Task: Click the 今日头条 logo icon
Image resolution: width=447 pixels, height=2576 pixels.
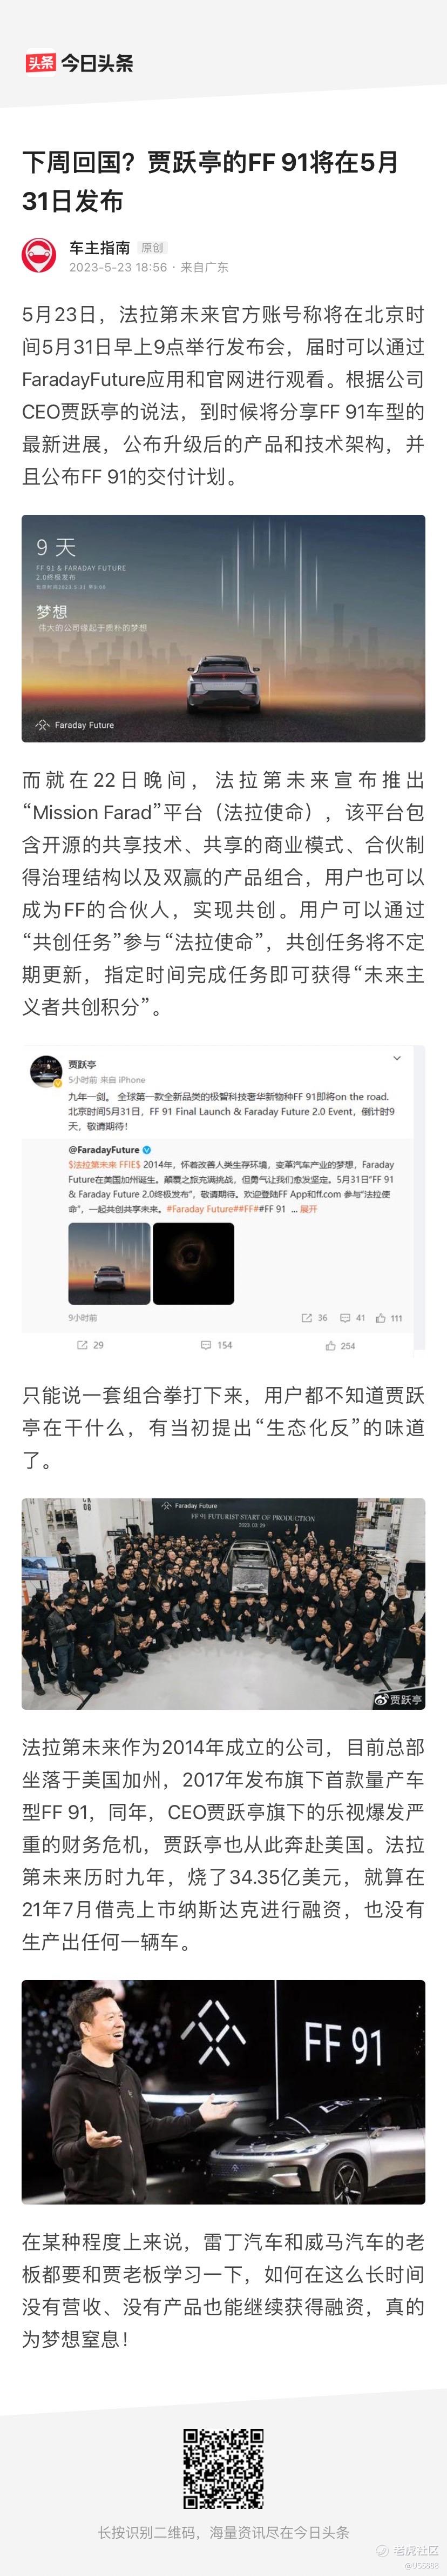Action: (40, 63)
